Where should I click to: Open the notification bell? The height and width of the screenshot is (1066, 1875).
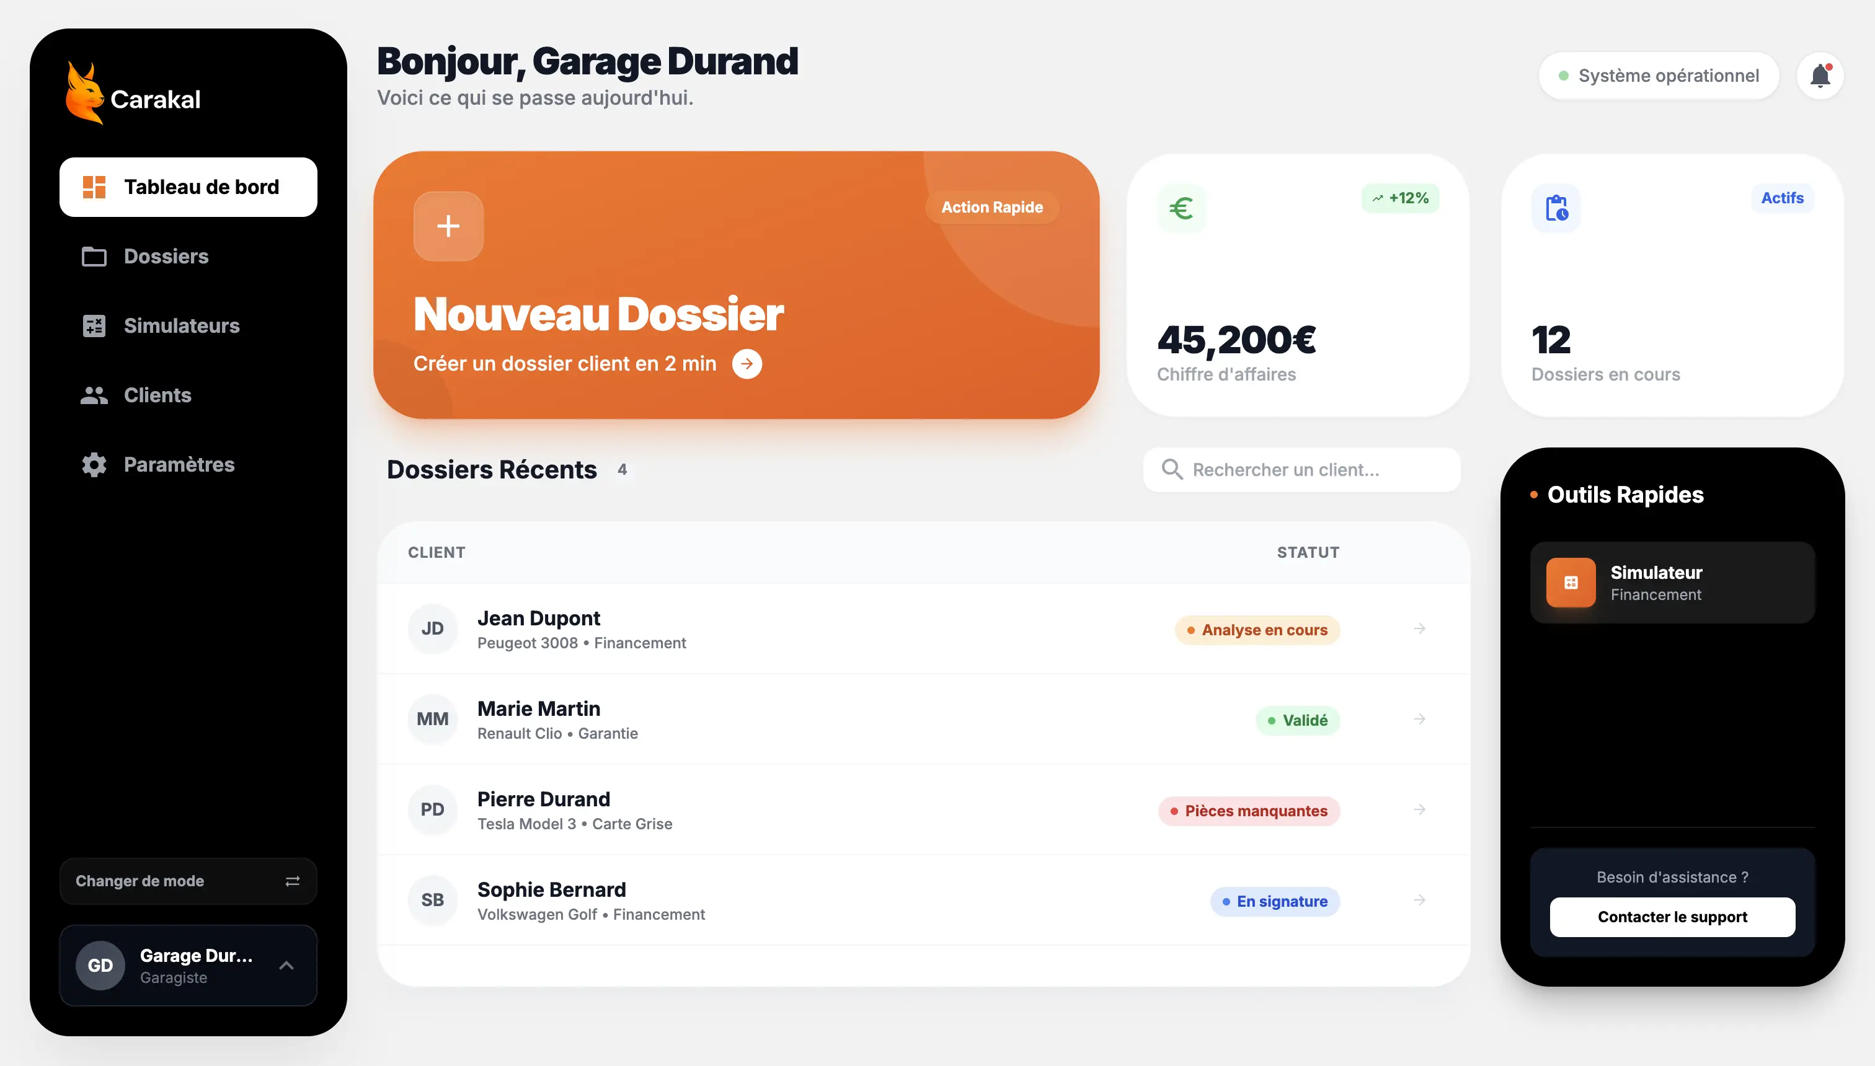click(1821, 76)
